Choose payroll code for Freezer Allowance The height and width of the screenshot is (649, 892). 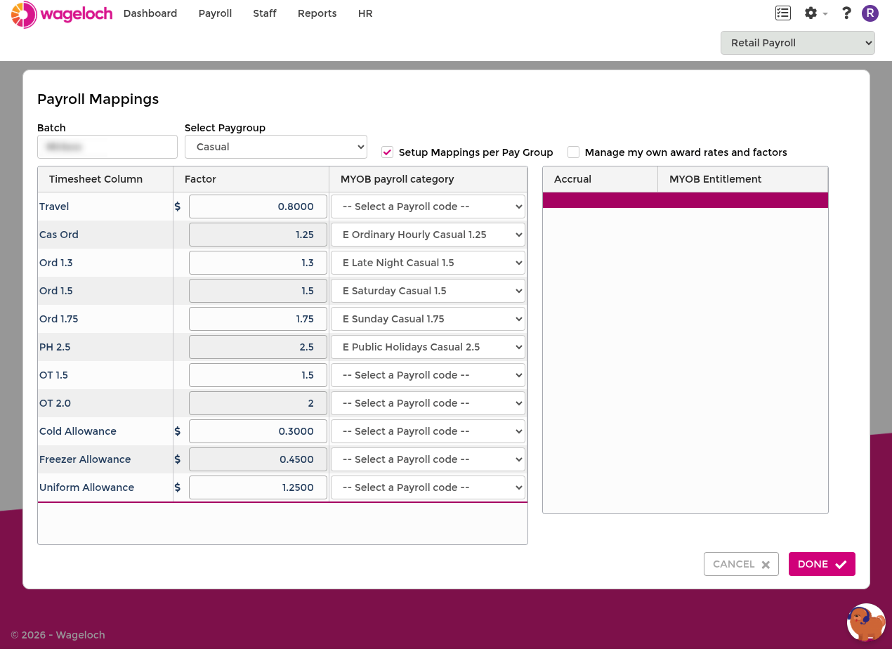(x=428, y=459)
